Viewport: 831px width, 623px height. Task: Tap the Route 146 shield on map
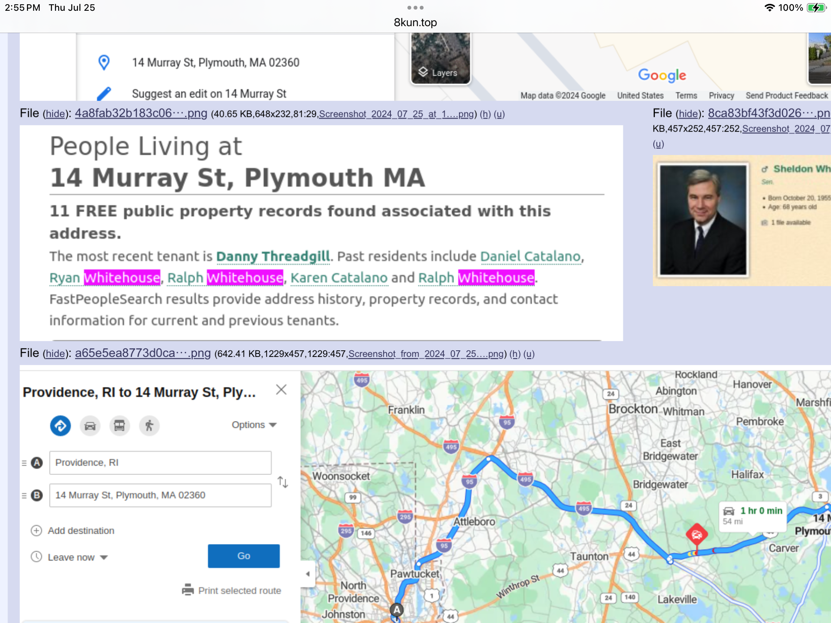366,533
